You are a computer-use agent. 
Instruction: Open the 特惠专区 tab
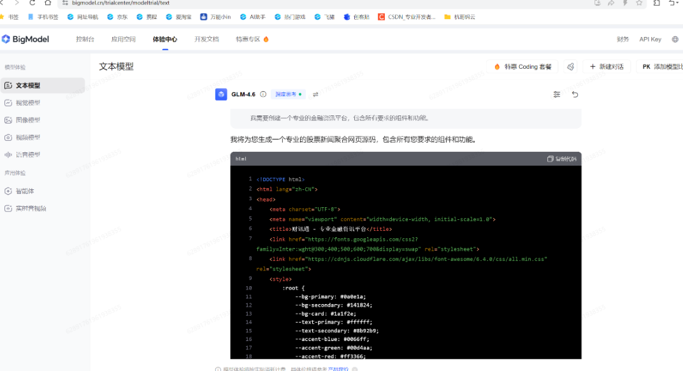click(x=252, y=40)
